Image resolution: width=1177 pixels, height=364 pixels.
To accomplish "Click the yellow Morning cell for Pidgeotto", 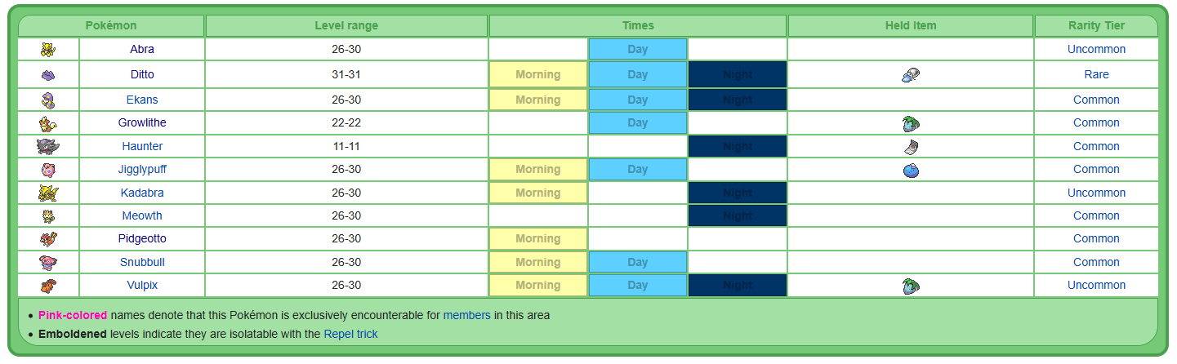I will point(537,239).
